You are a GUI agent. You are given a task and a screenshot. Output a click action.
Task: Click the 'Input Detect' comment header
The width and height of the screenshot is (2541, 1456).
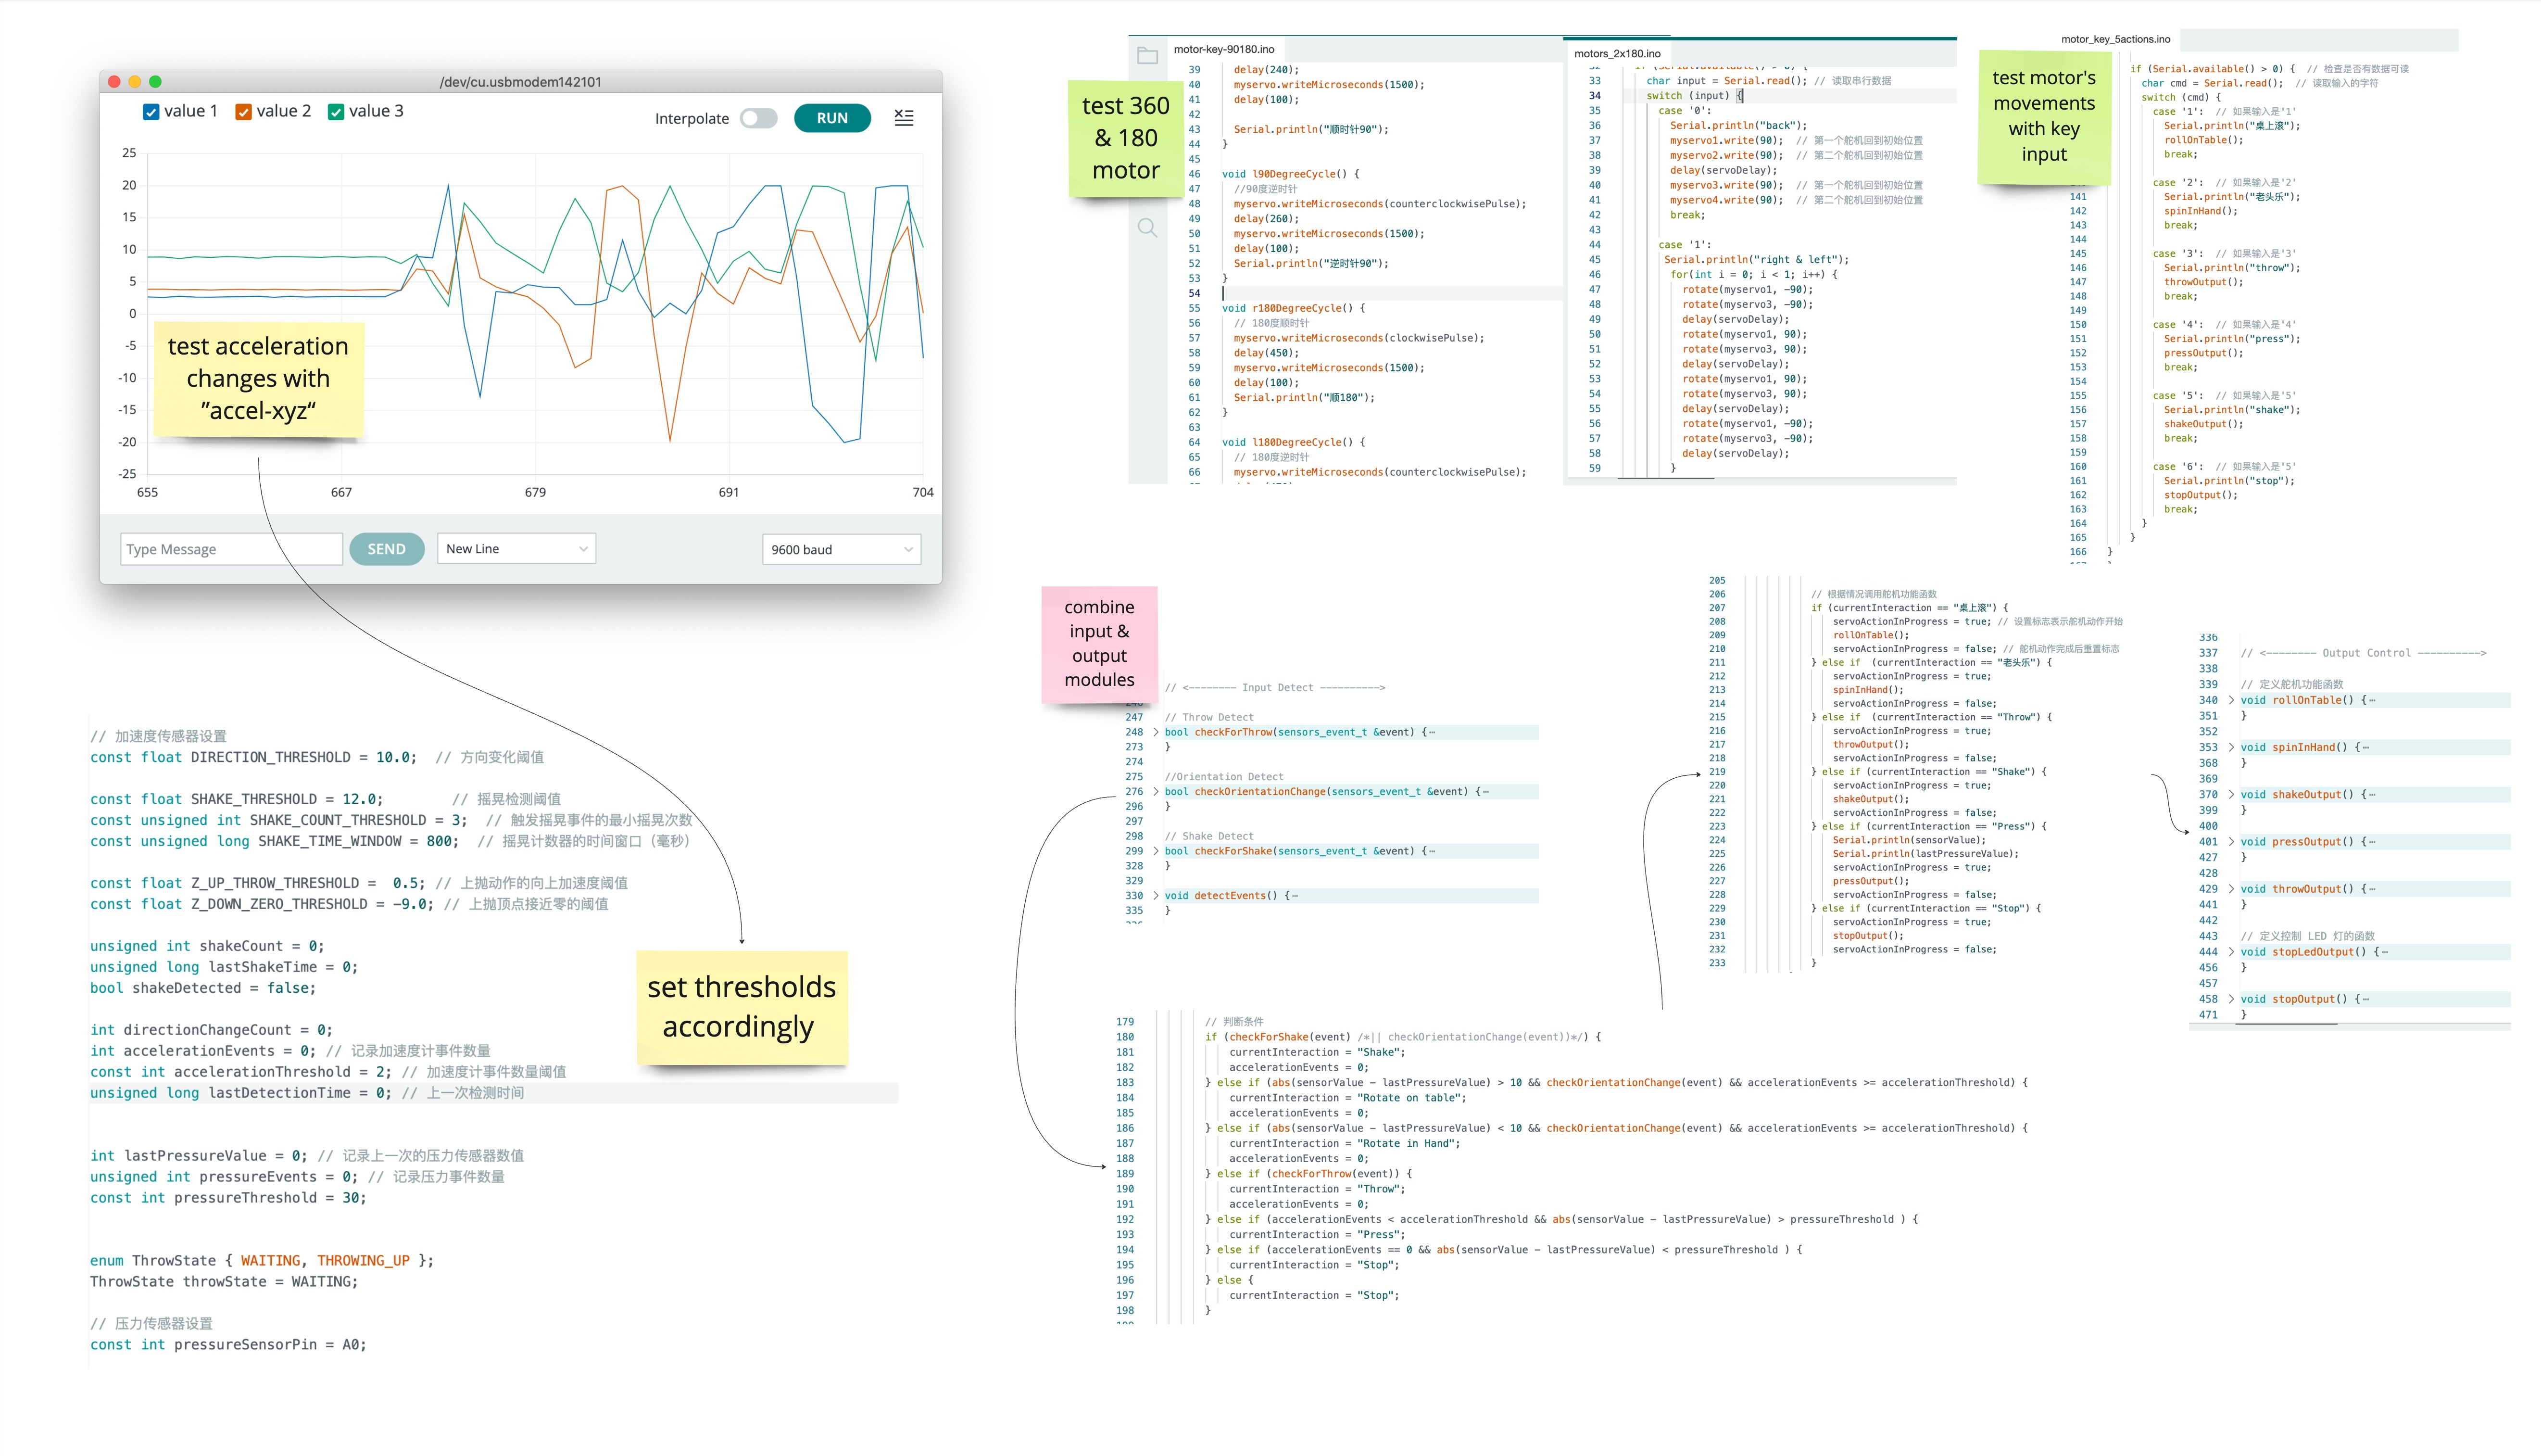1276,687
